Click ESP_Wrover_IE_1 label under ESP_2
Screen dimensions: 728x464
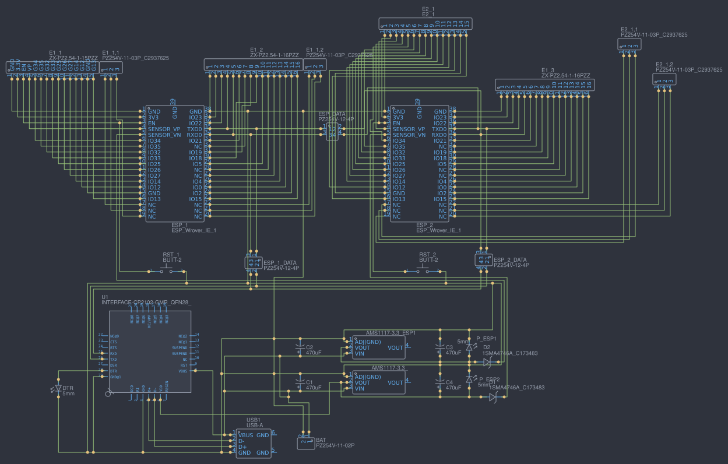[x=438, y=230]
